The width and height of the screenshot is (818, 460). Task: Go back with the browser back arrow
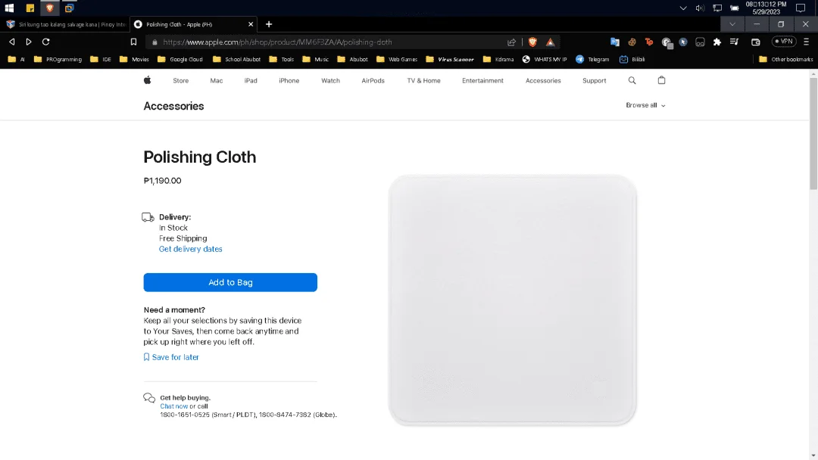coord(12,42)
